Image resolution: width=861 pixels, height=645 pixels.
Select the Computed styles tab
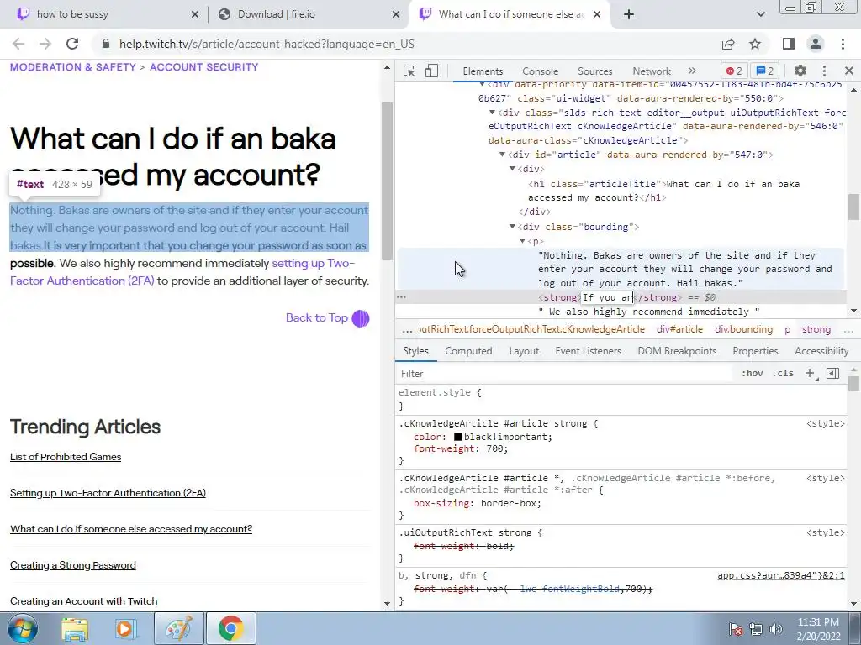pyautogui.click(x=468, y=351)
